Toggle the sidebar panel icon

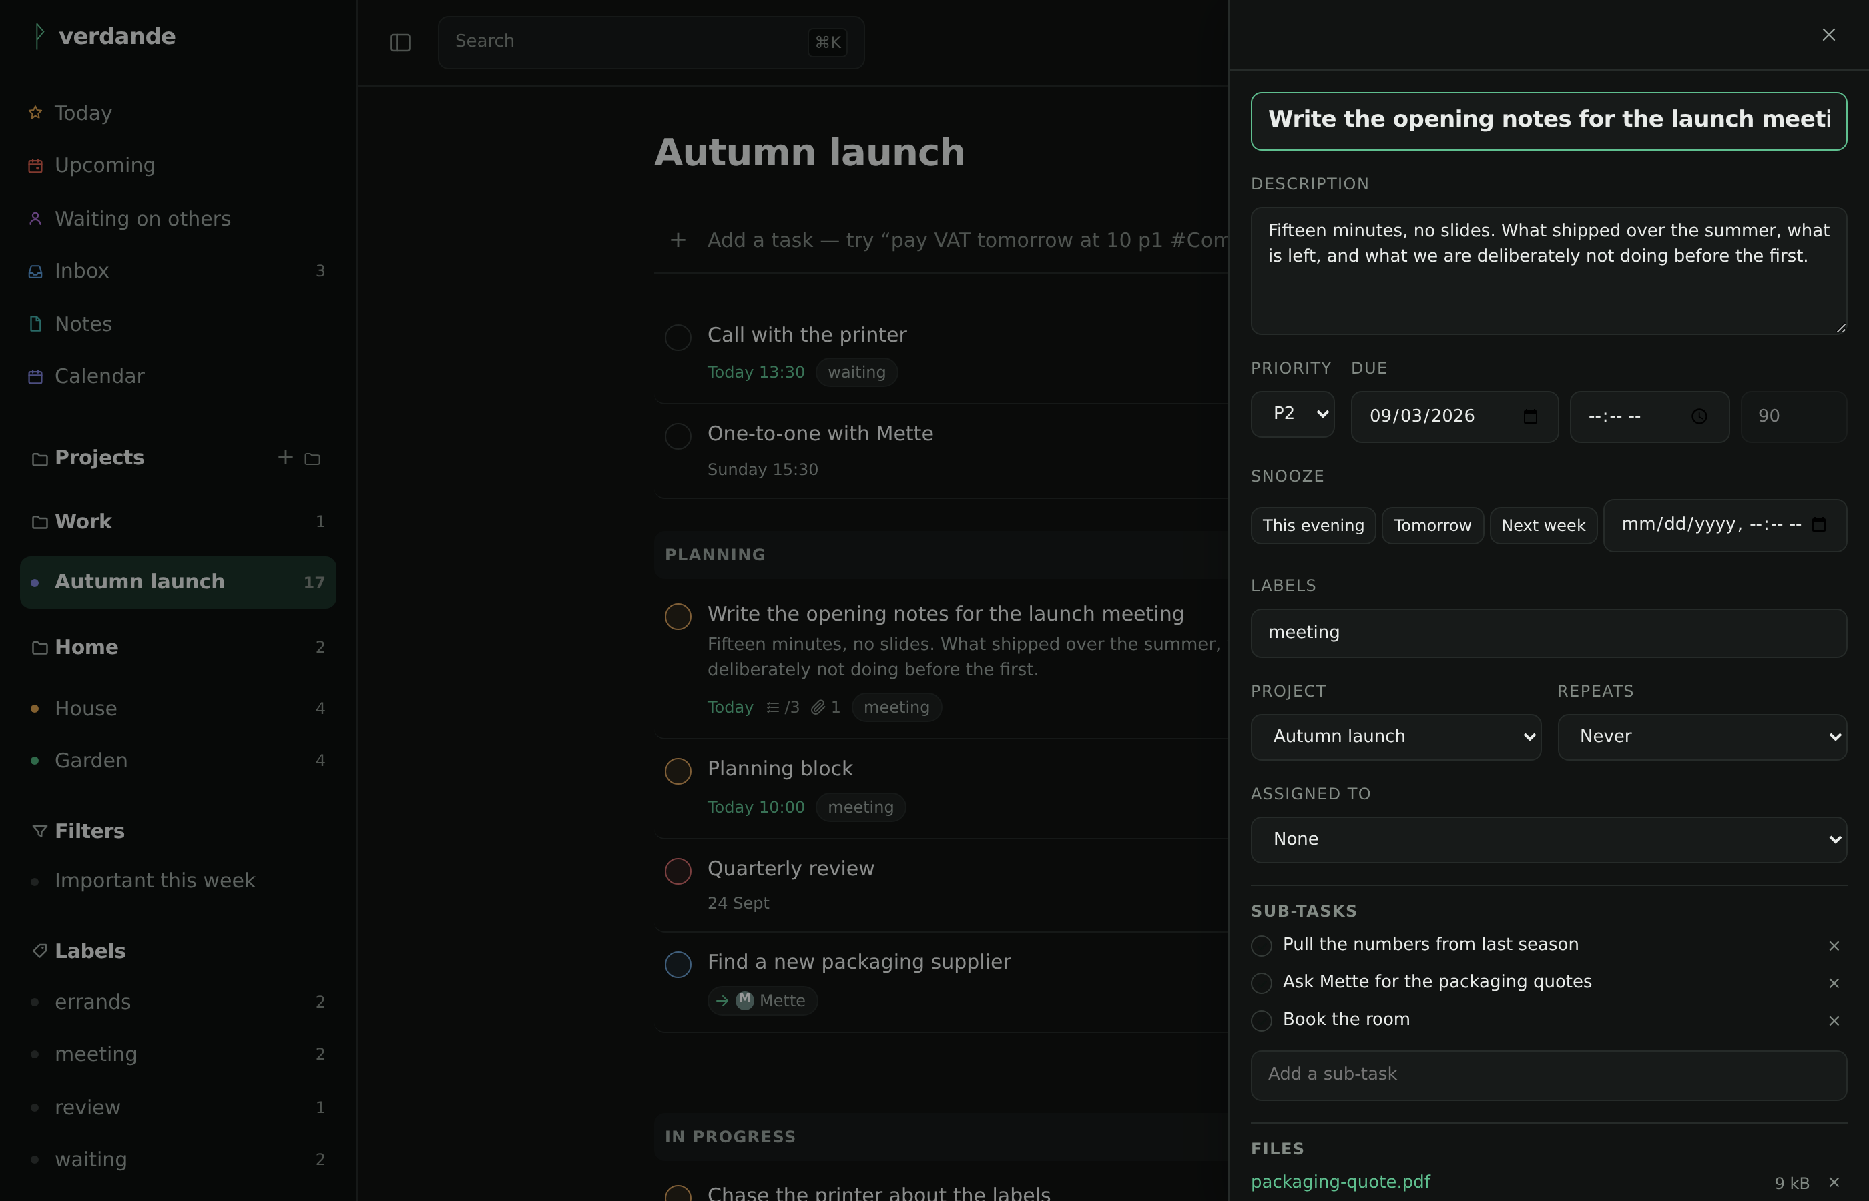click(400, 42)
